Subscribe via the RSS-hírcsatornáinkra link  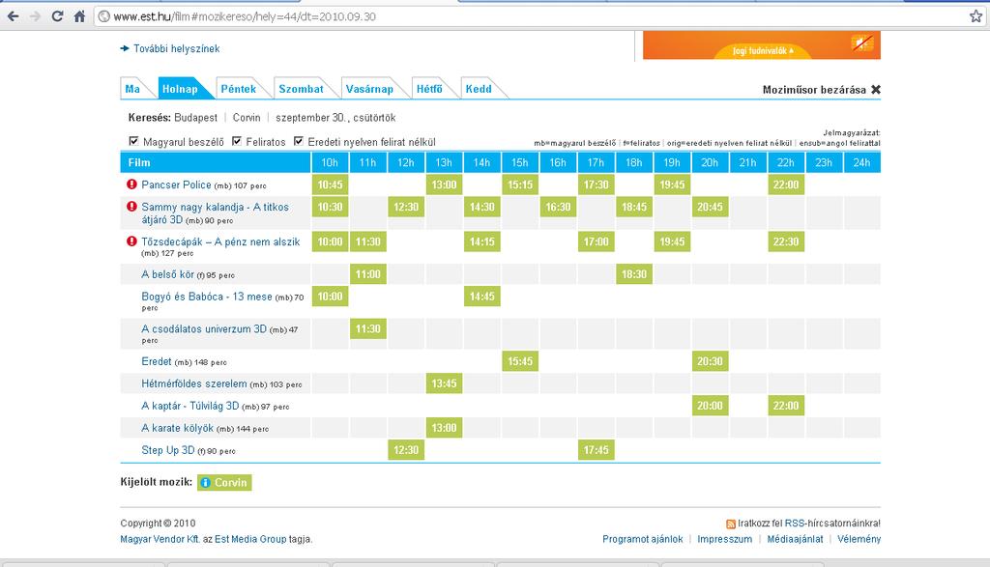[832, 524]
